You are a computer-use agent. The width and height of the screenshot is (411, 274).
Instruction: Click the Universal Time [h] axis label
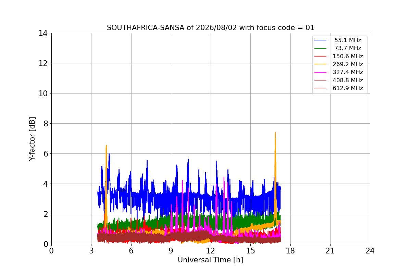[210, 260]
